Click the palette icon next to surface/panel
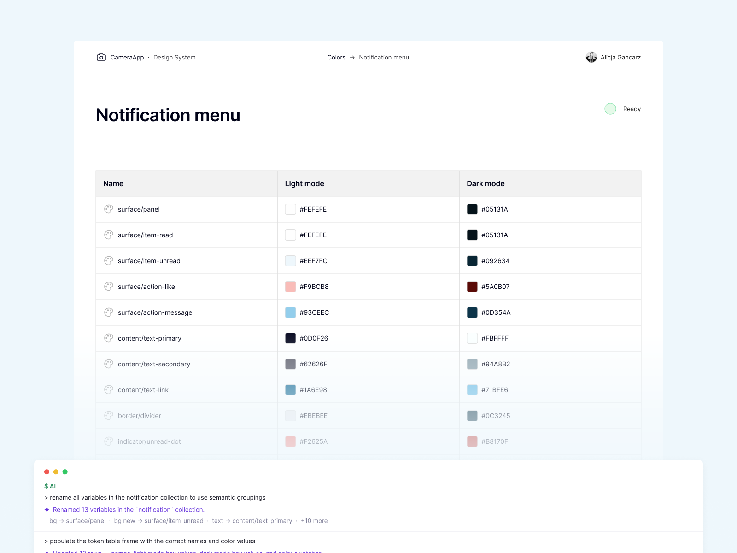The width and height of the screenshot is (737, 553). 108,209
